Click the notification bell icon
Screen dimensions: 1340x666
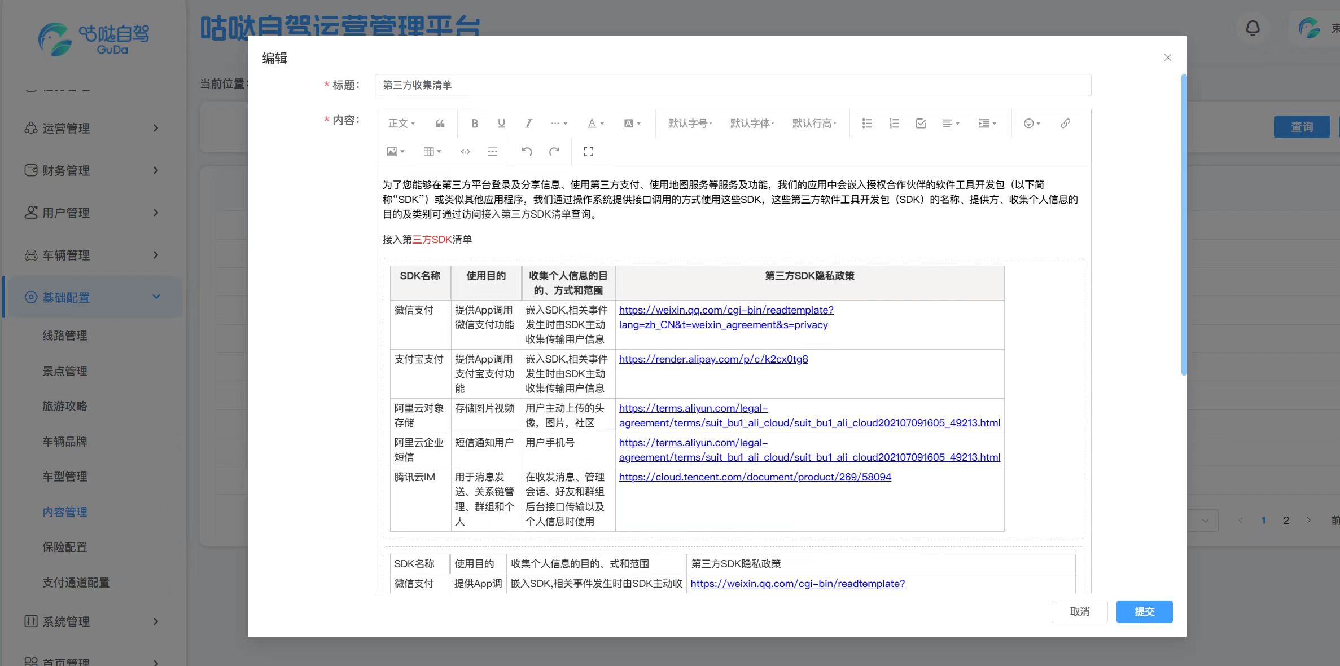click(1253, 28)
